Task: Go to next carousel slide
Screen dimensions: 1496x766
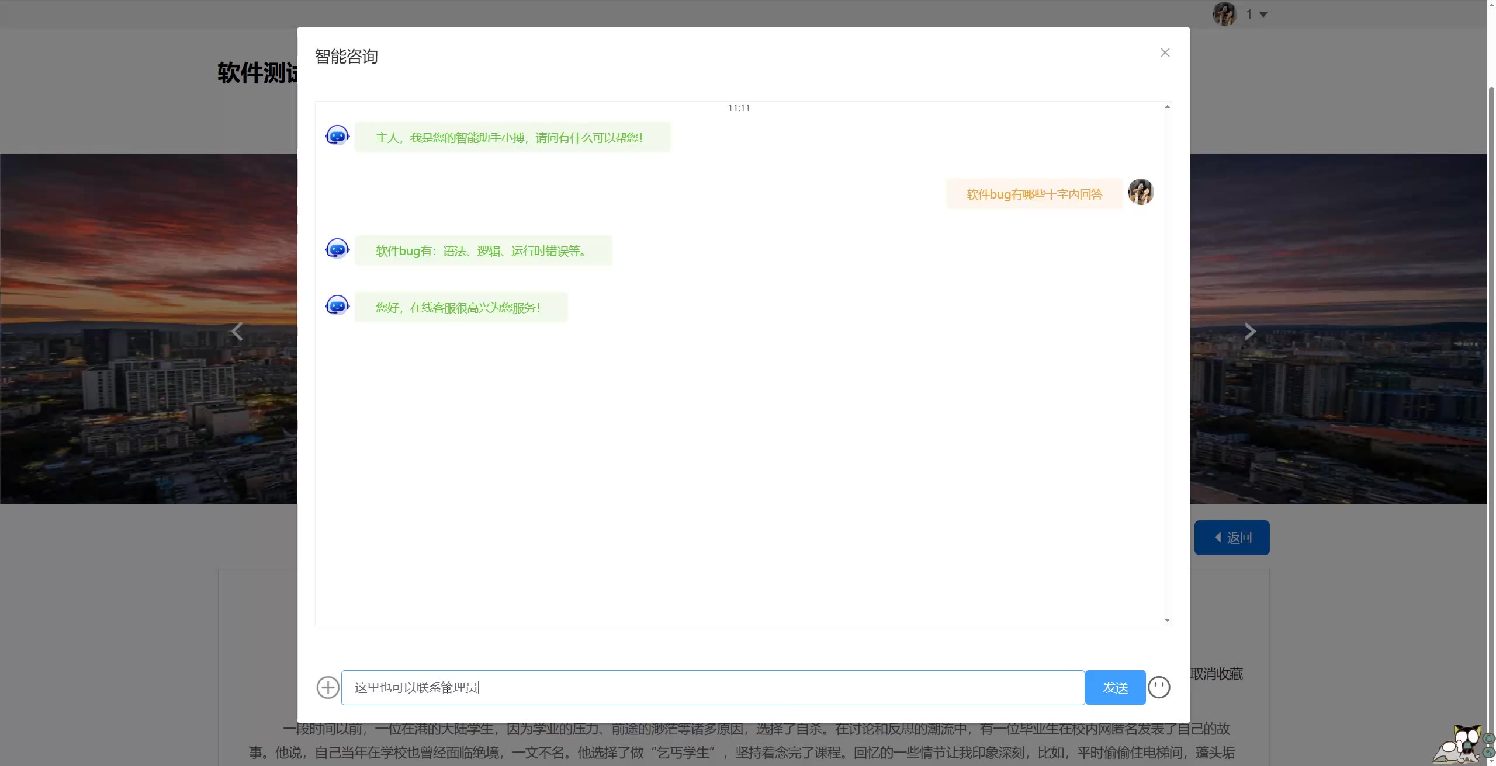Action: [x=1249, y=331]
